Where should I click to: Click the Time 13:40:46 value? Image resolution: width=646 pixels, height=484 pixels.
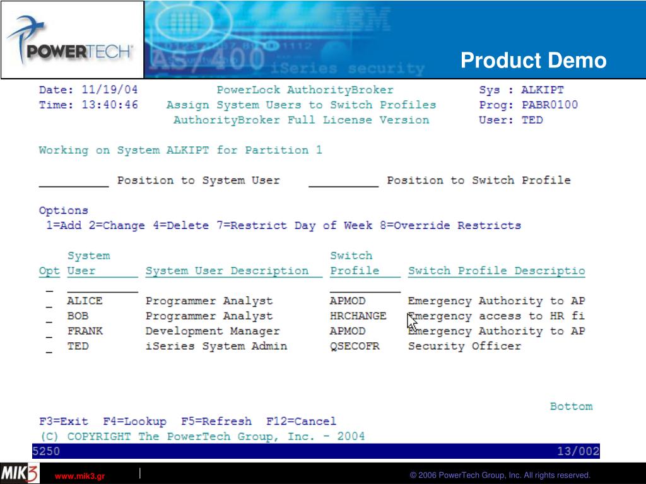point(109,105)
